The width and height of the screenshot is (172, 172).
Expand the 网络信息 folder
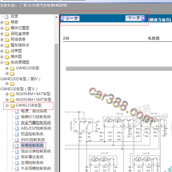[2, 40]
